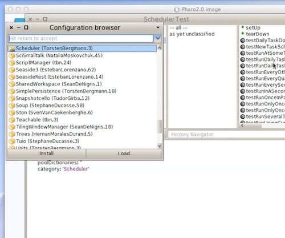
Task: Click gray status icon of testRunInASecon
Action: [x=243, y=91]
